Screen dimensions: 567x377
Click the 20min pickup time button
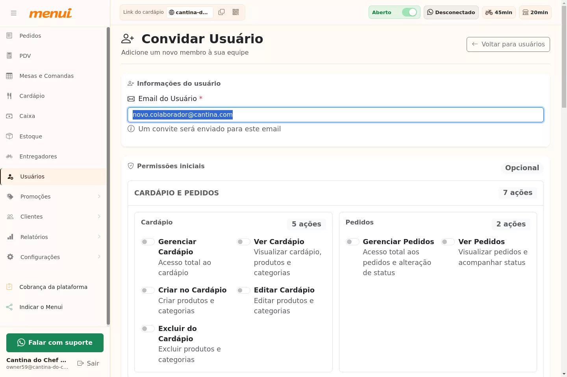coord(535,12)
